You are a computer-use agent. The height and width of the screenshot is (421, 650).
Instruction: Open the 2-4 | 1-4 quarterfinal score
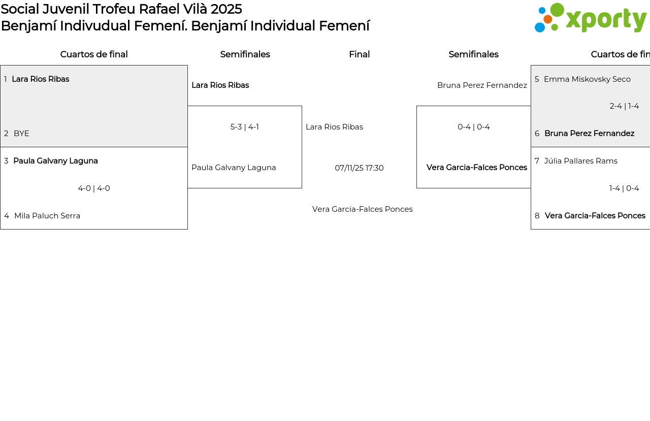[x=624, y=106]
